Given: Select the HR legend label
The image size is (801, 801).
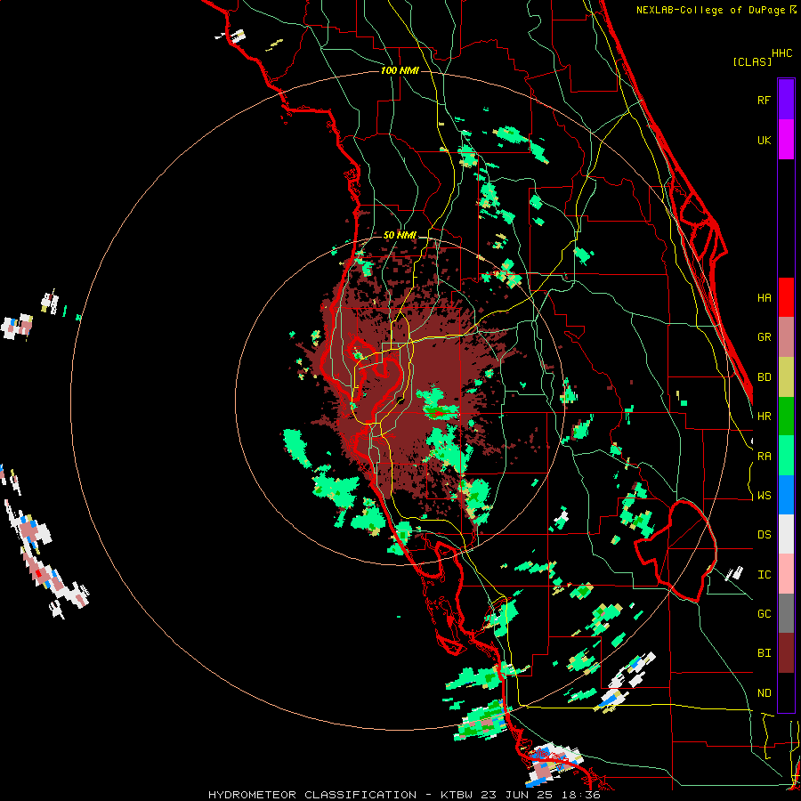Looking at the screenshot, I should 764,417.
